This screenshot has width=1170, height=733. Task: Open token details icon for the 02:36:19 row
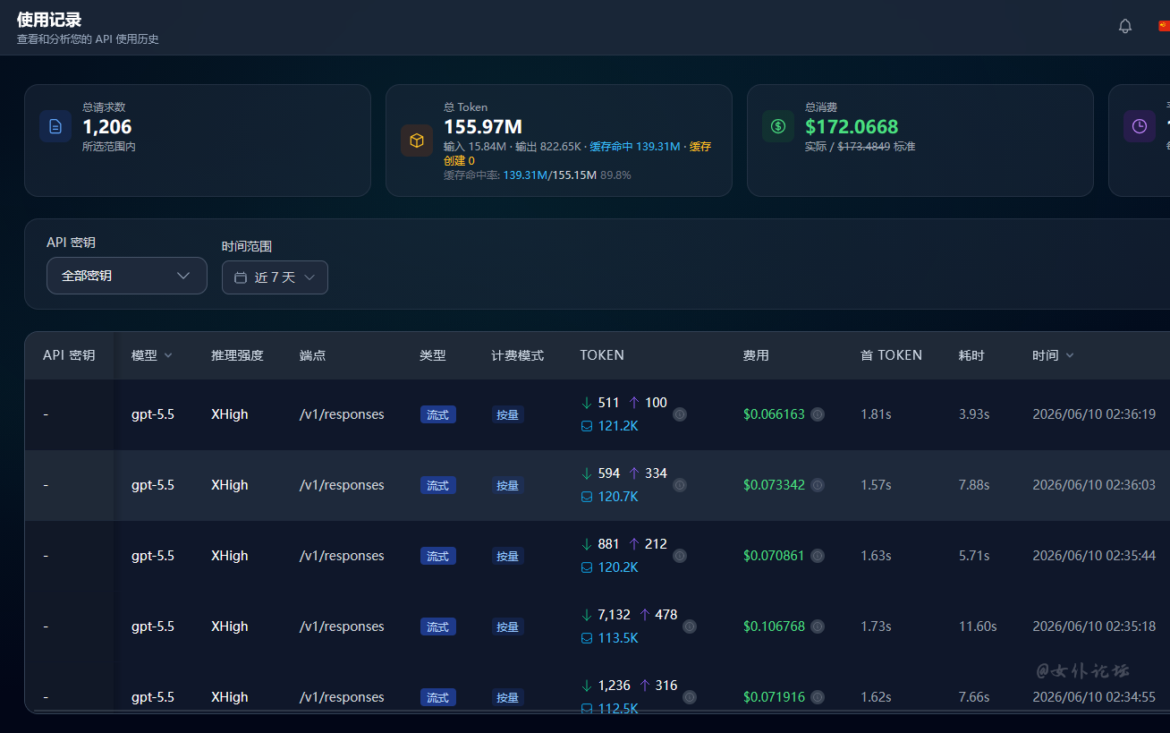click(680, 414)
